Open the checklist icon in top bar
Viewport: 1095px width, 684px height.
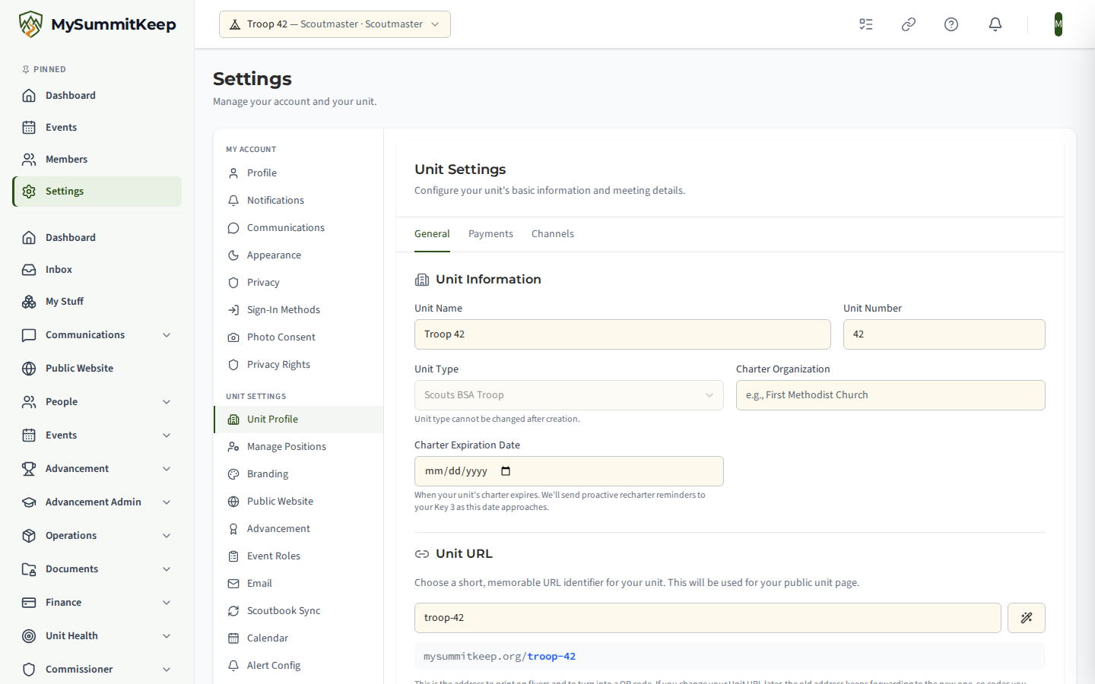[866, 24]
